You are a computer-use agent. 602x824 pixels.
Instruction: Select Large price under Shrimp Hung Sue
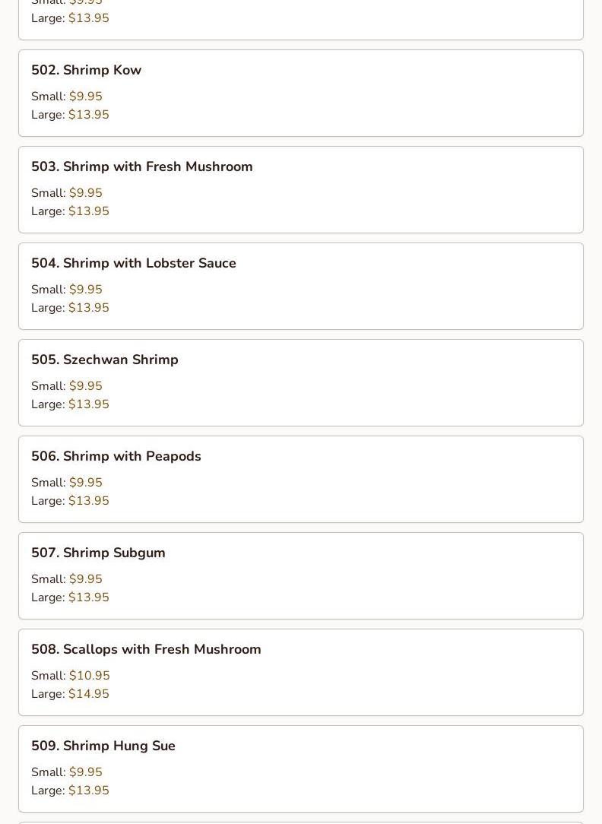pos(88,791)
